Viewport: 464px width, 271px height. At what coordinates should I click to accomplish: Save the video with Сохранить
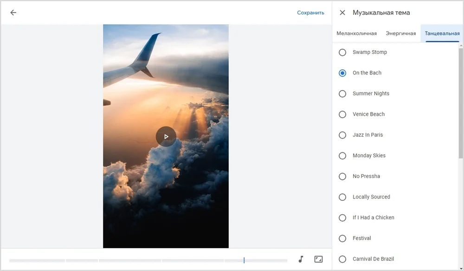pos(310,13)
